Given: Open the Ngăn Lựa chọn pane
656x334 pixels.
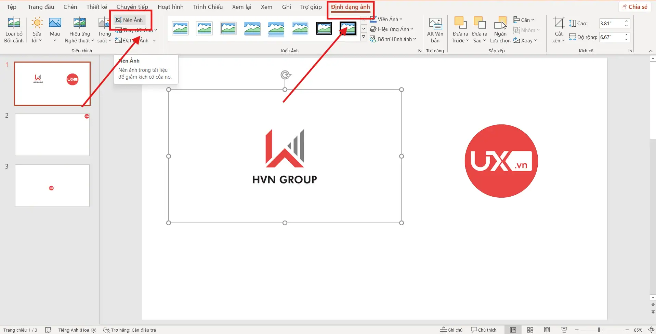Looking at the screenshot, I should click(500, 30).
